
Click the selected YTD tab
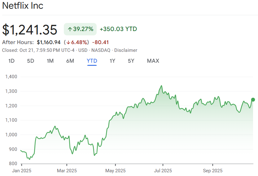(x=92, y=61)
